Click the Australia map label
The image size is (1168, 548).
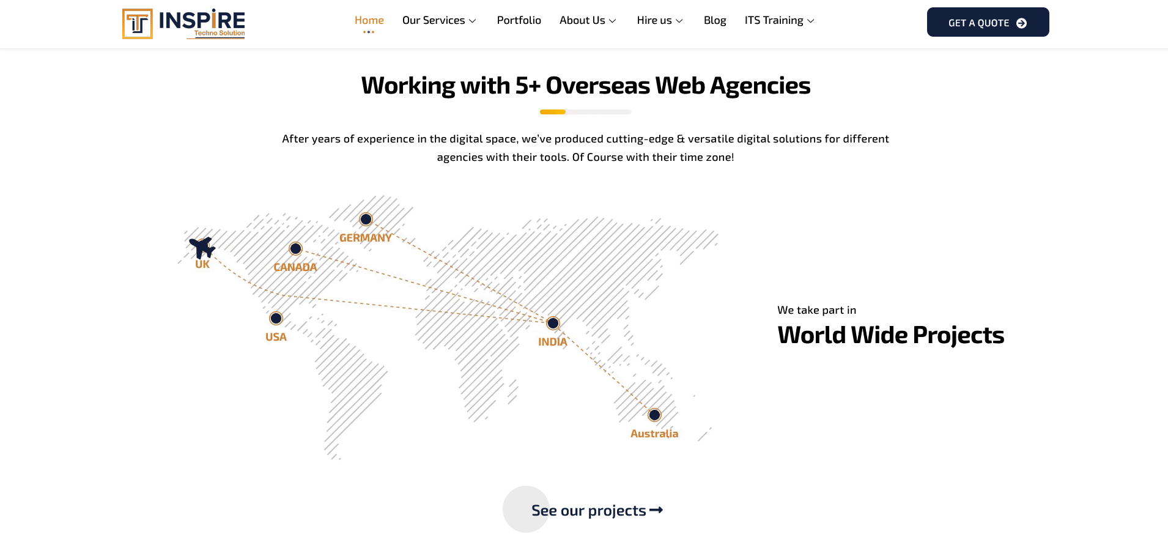click(x=654, y=434)
